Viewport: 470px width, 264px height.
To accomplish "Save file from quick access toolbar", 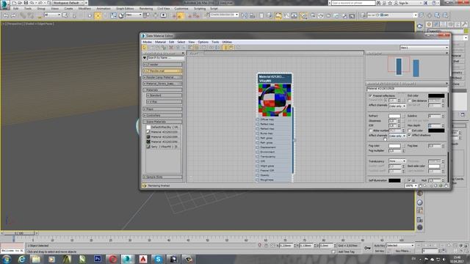I will coord(26,3).
